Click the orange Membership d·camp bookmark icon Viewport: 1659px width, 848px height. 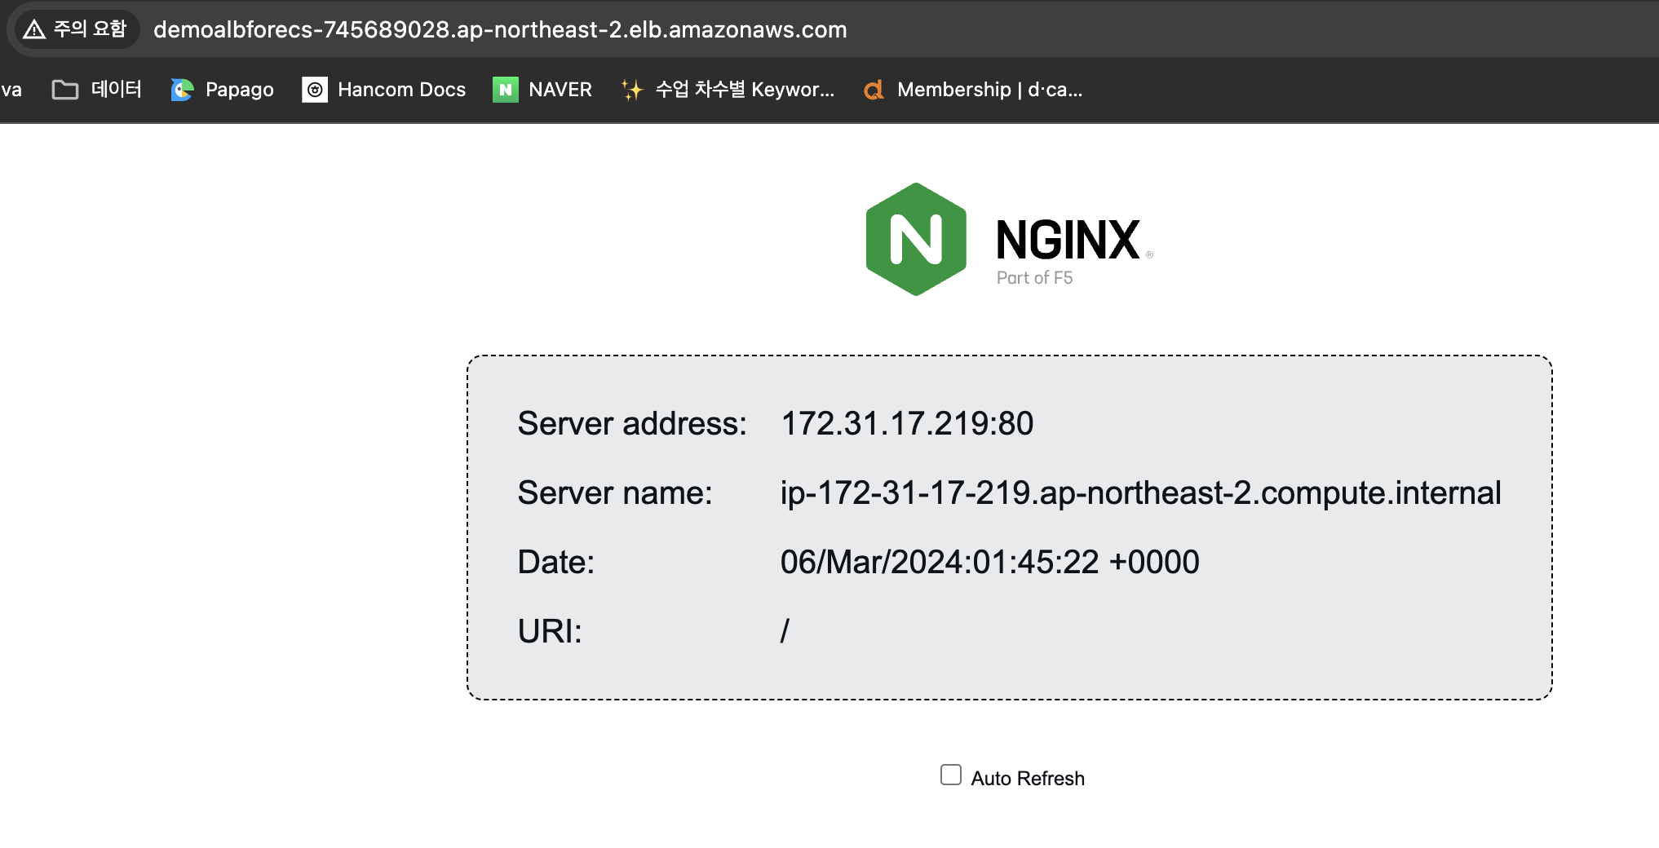874,90
